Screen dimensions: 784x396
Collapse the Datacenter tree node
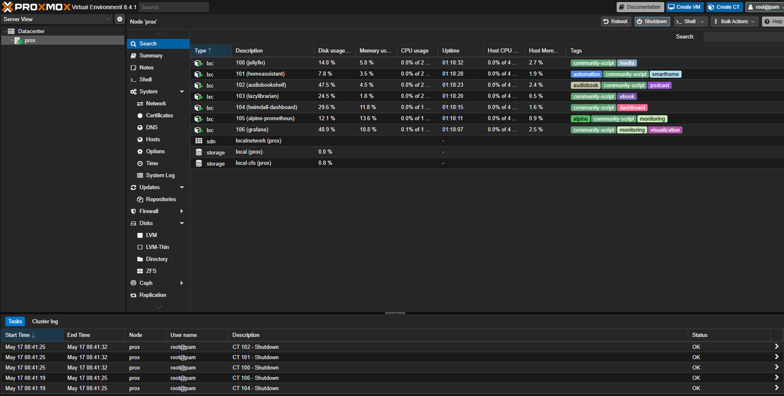click(5, 31)
